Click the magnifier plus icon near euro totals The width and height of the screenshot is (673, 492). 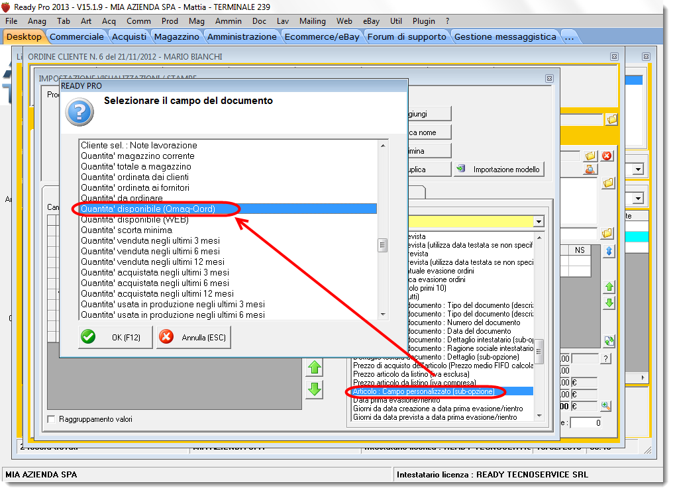(605, 405)
